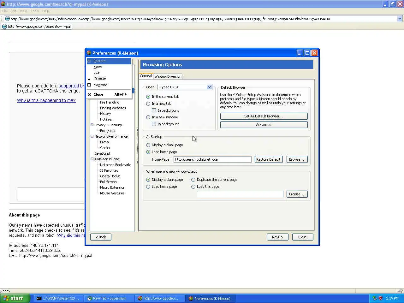Select Mouse Gestures plugin item
This screenshot has width=404, height=303.
(x=112, y=193)
